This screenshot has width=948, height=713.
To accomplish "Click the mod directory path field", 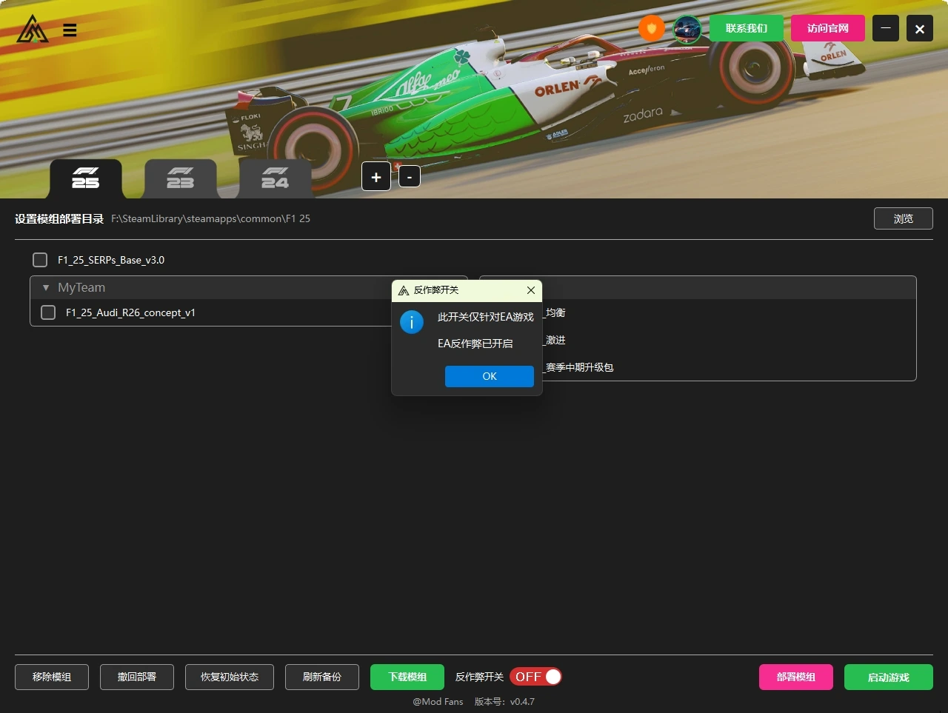I will point(211,219).
